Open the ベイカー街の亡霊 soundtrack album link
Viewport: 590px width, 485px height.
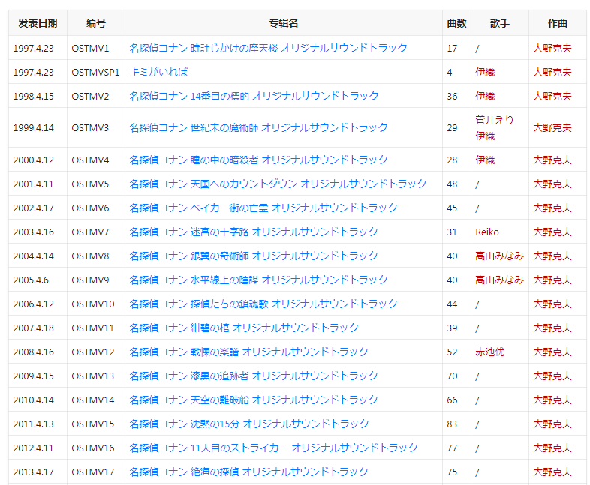[x=263, y=208]
